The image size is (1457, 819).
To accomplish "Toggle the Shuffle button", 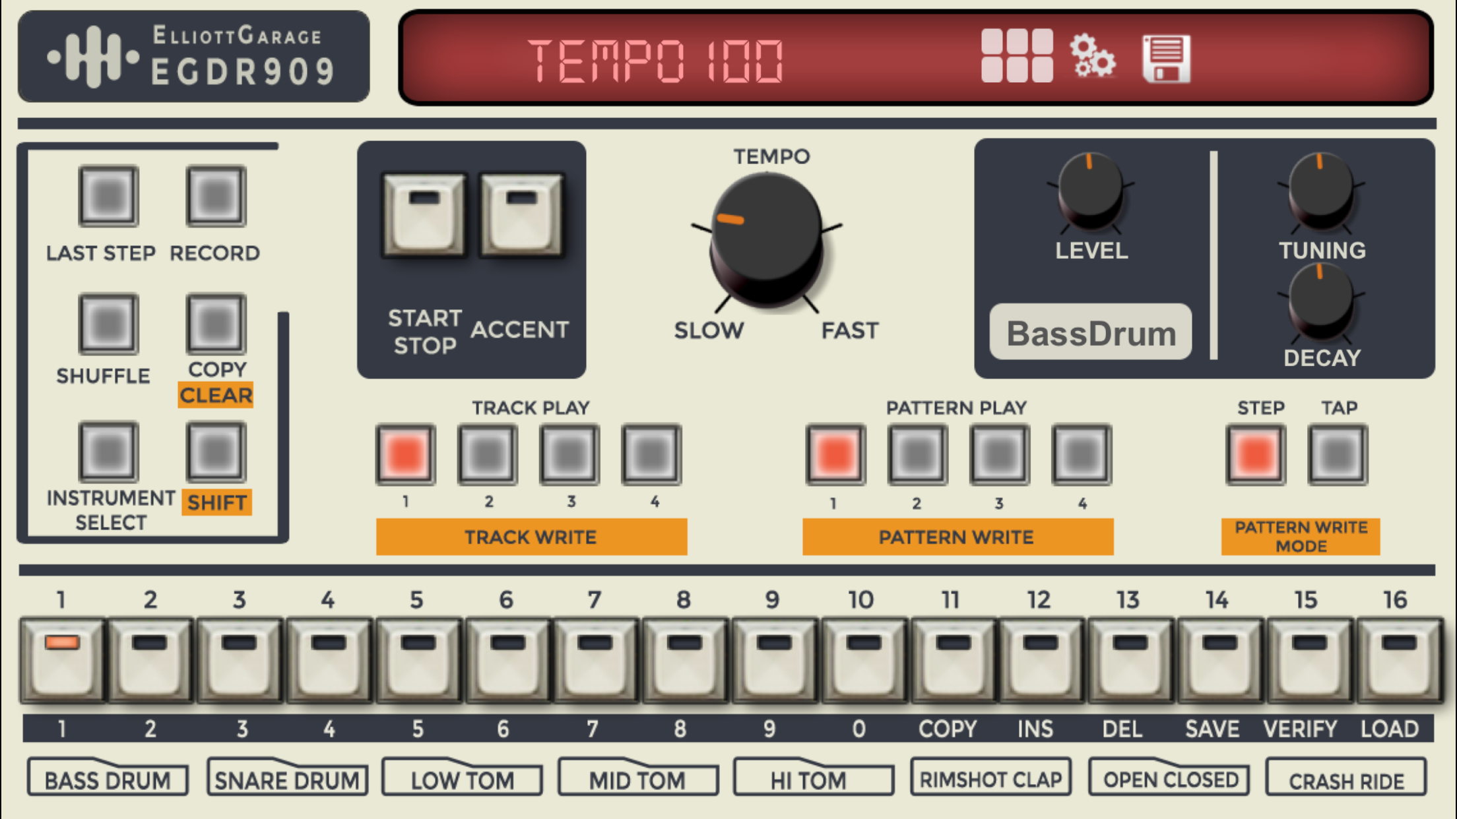I will coord(108,324).
